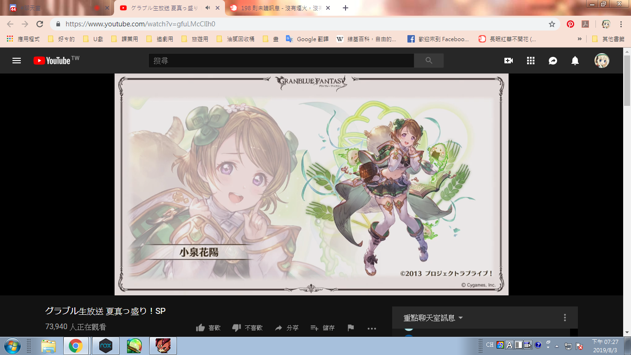Click the YouTube search magnifier button
631x355 pixels.
click(x=429, y=61)
